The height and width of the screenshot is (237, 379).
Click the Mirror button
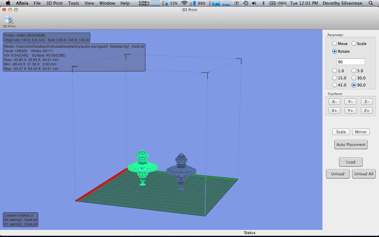coord(361,132)
